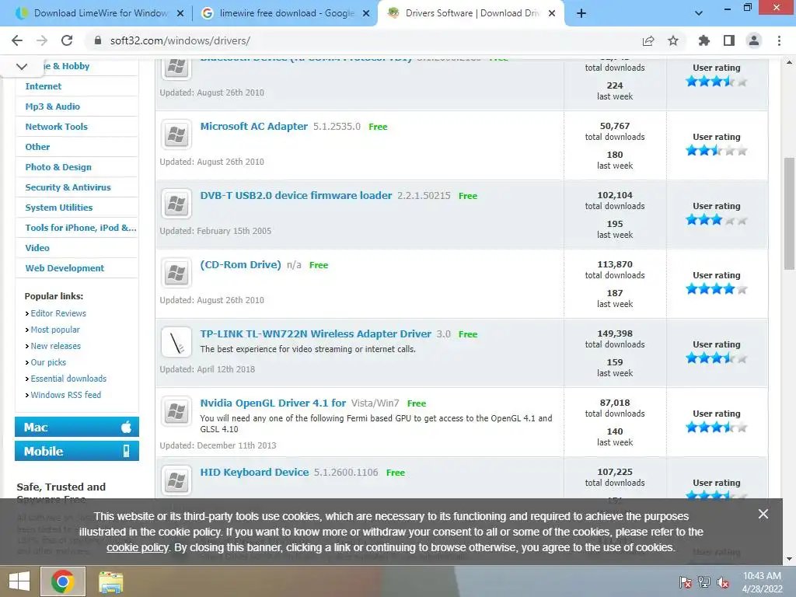
Task: Switch to the Mobile platform button
Action: pos(77,451)
